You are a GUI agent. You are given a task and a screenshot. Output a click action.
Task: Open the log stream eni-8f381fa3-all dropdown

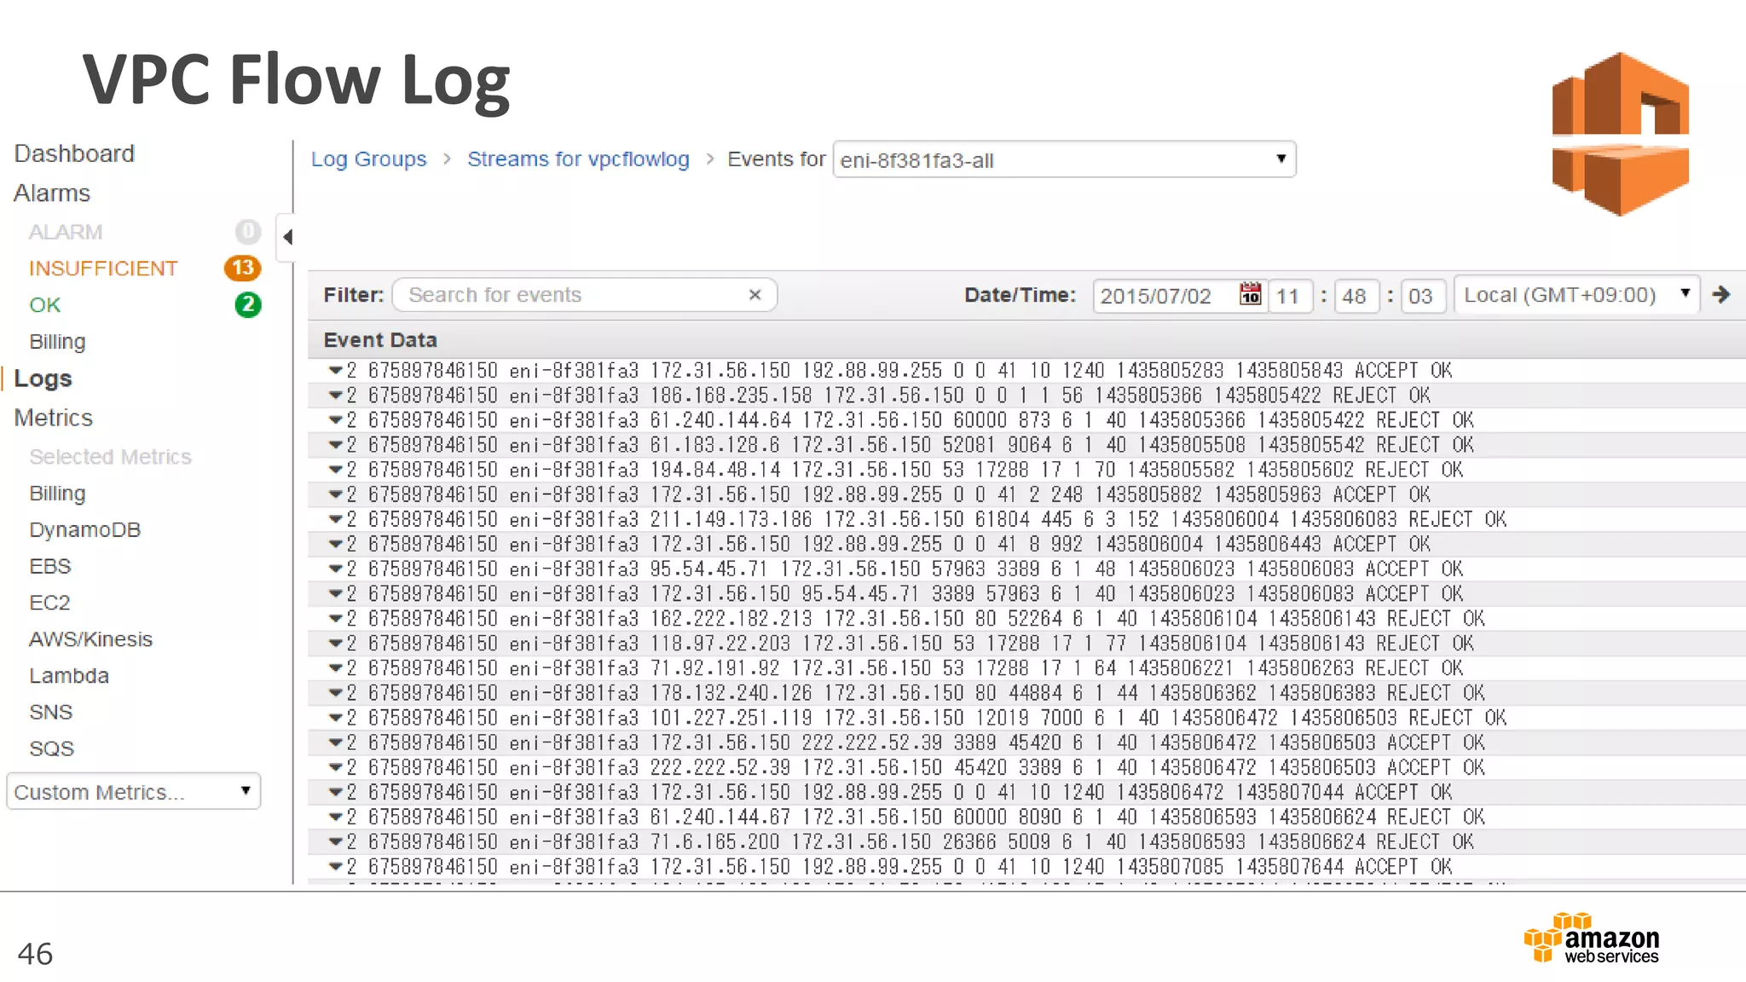[x=1064, y=159]
